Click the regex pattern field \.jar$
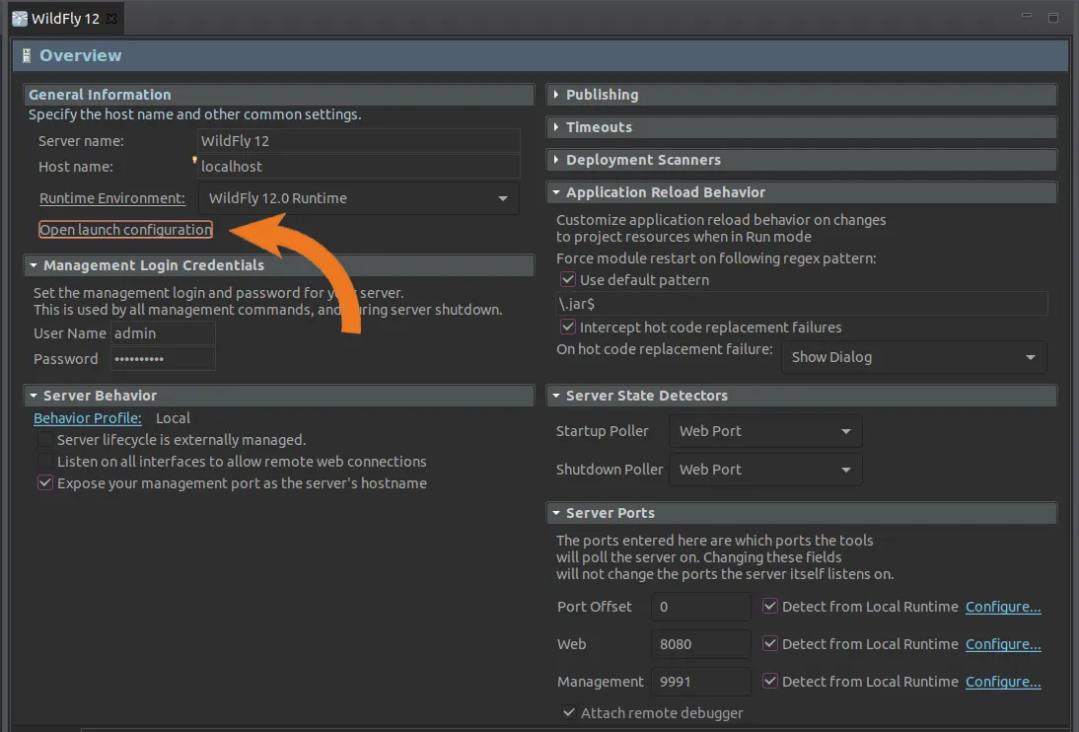Viewport: 1079px width, 732px height. 802,304
